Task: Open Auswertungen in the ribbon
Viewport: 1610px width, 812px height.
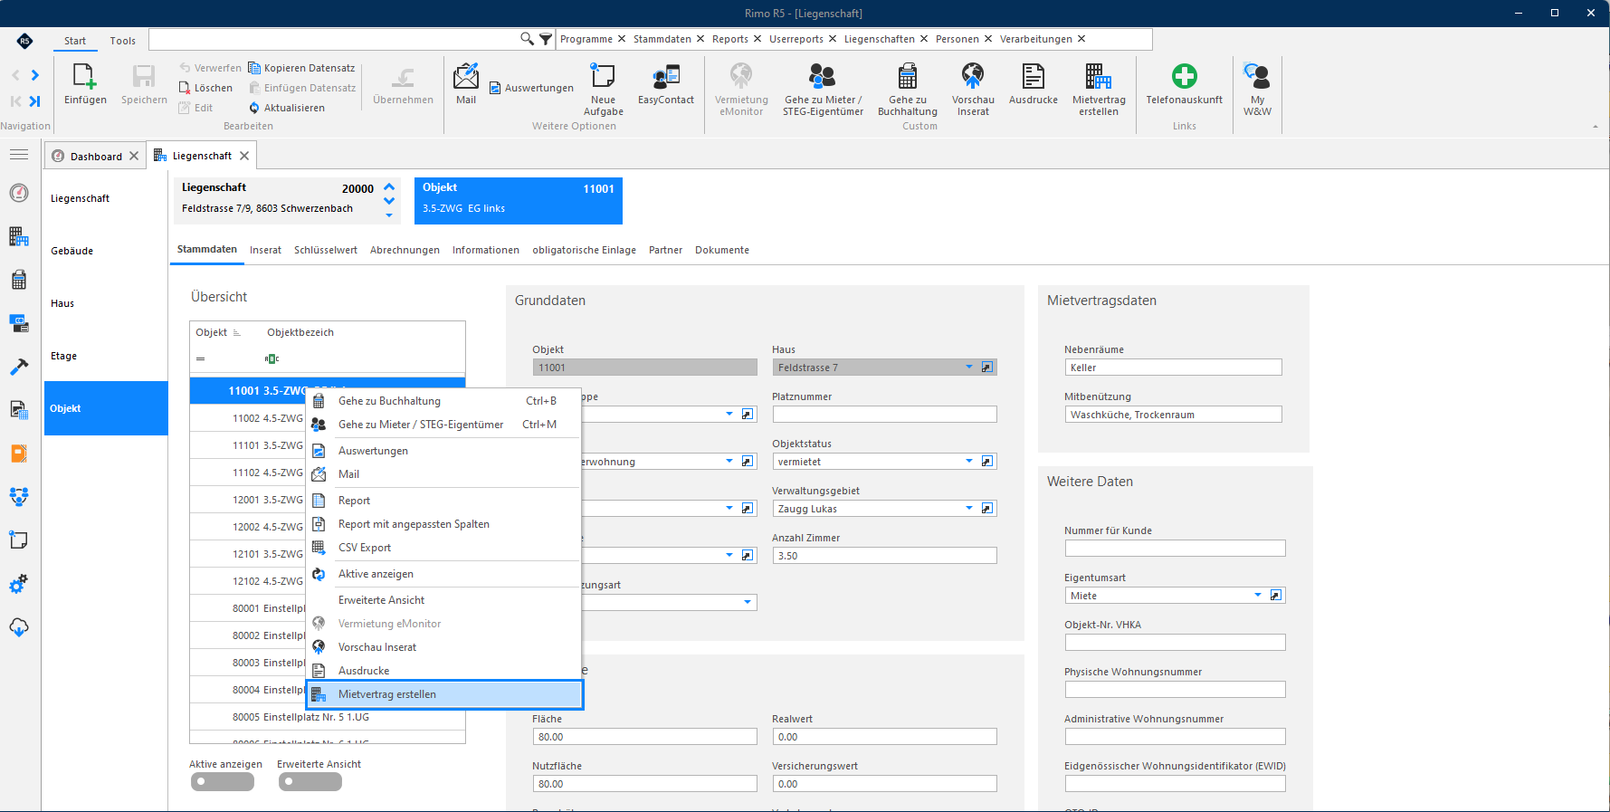Action: 531,88
